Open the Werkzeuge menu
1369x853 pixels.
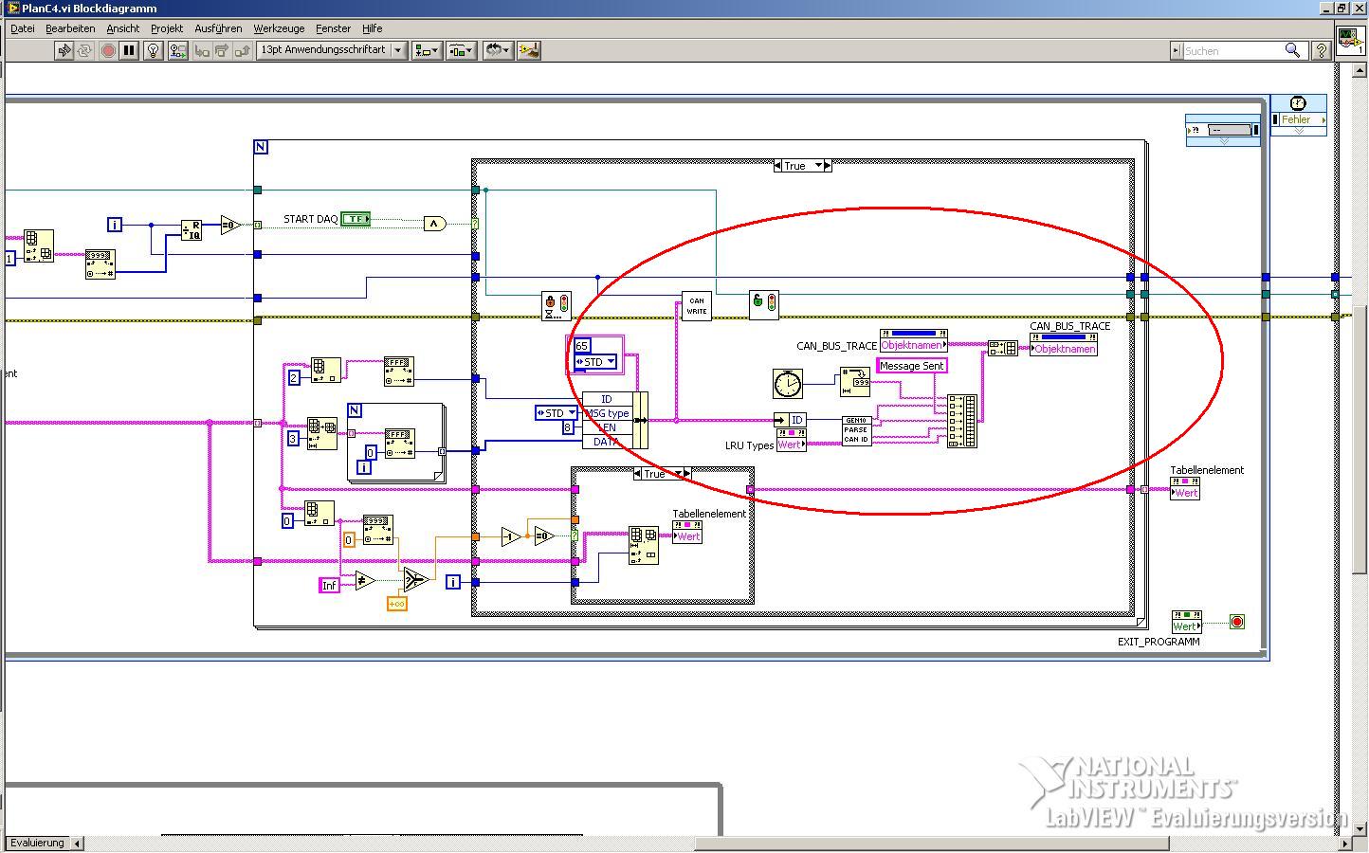pyautogui.click(x=279, y=28)
